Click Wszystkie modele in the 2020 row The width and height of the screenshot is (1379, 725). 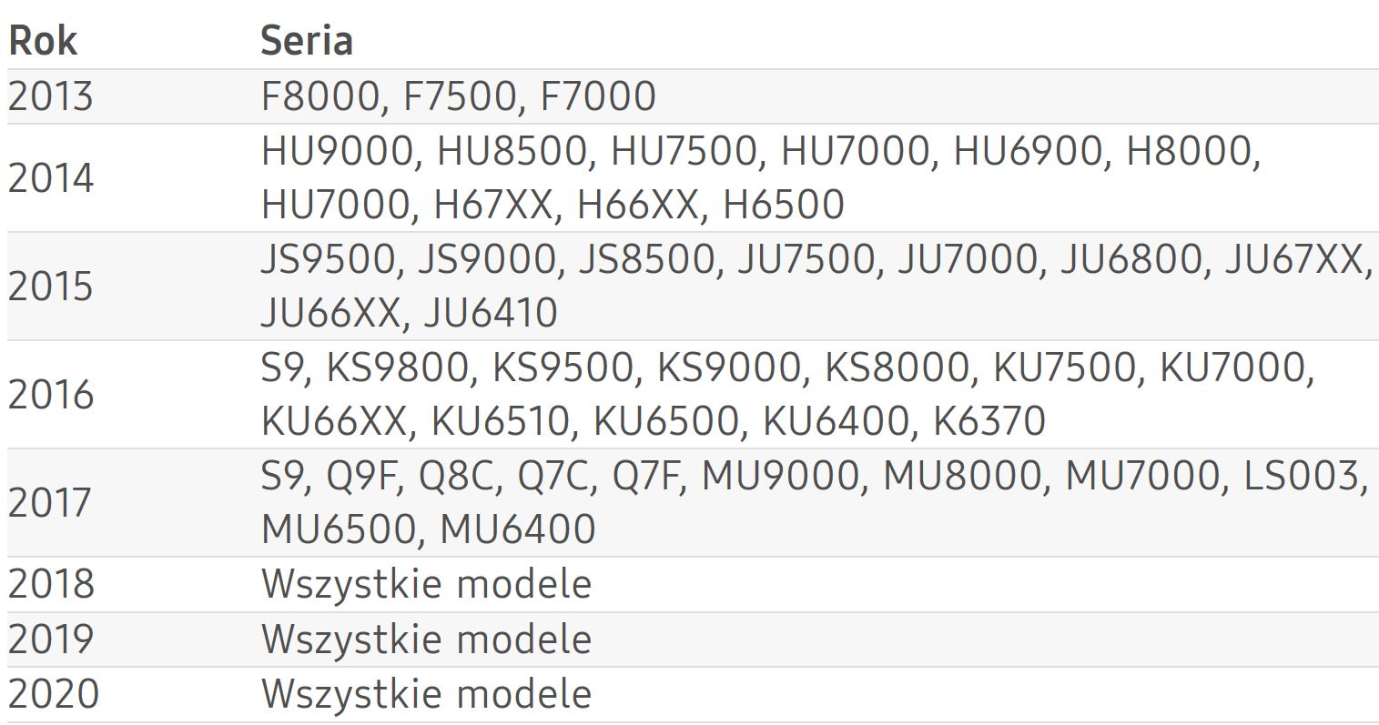pyautogui.click(x=426, y=694)
